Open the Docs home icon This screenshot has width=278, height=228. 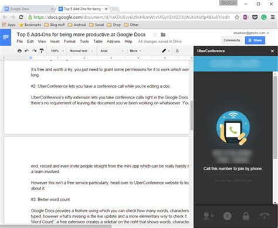[5, 37]
